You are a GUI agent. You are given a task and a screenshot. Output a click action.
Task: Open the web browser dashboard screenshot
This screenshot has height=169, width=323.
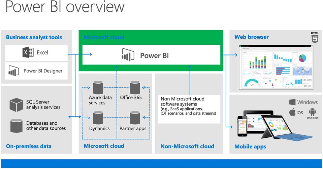pos(276,67)
